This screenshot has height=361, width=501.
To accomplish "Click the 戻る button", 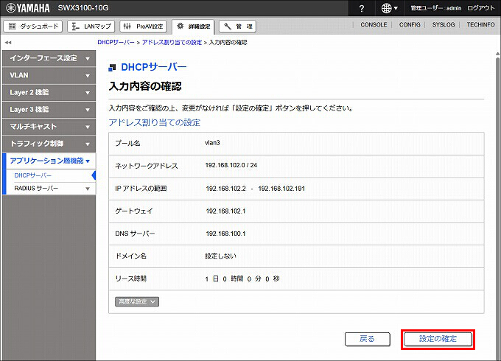I will [x=368, y=339].
